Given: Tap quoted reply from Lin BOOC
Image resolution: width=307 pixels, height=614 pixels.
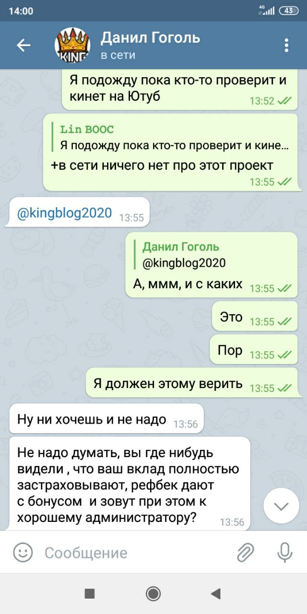Looking at the screenshot, I should coord(173,138).
